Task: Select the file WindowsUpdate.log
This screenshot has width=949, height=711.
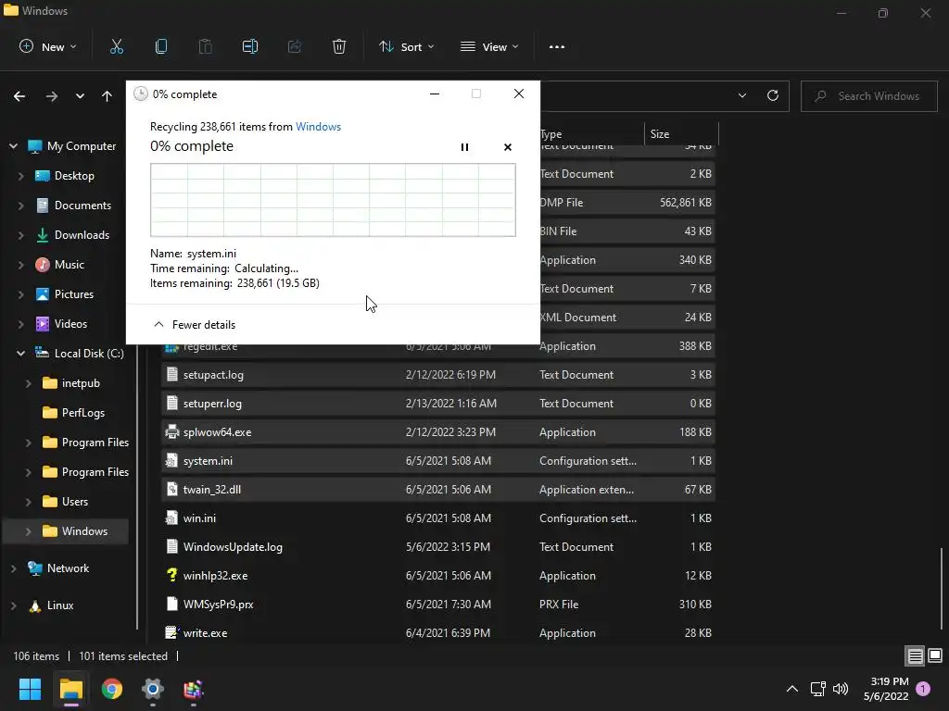Action: [x=438, y=546]
